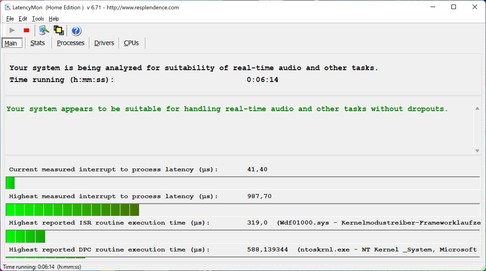This screenshot has width=486, height=271.
Task: Open the Tools menu
Action: coord(38,19)
